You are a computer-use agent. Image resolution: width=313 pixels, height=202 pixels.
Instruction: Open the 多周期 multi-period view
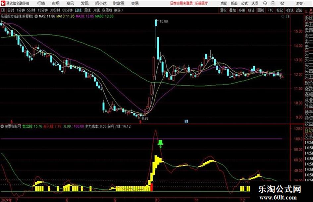(x=107, y=10)
